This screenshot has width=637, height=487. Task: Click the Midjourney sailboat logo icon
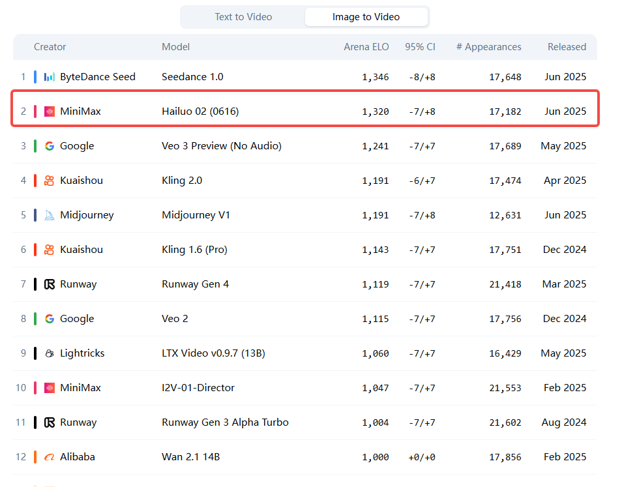(49, 215)
